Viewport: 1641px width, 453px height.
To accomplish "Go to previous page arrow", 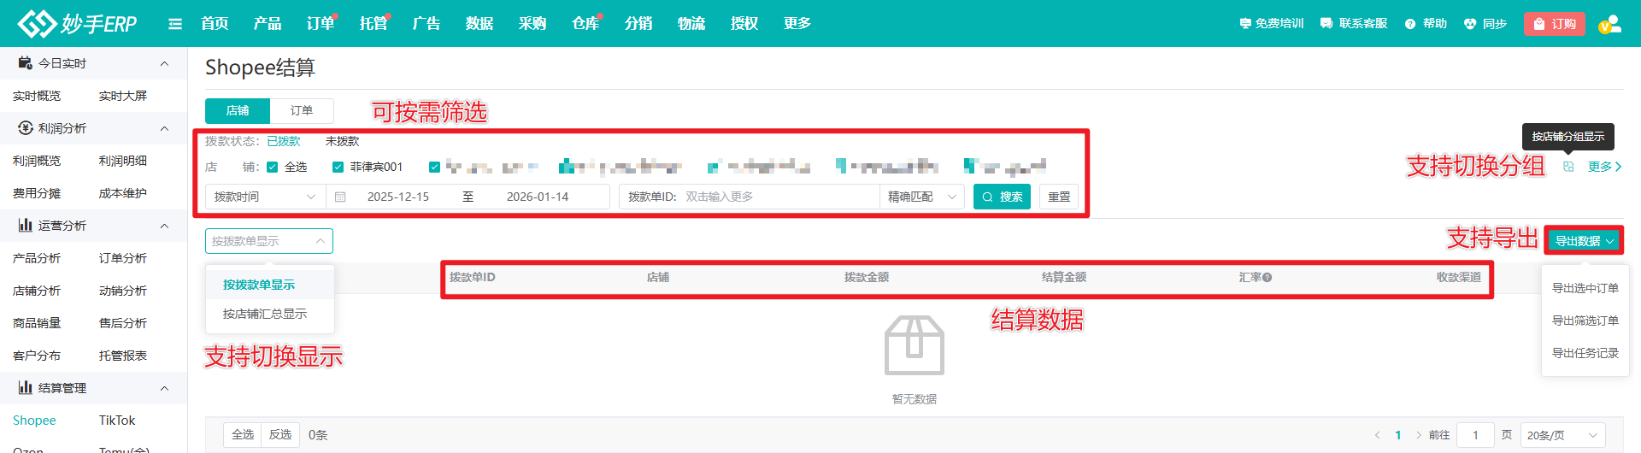I will click(x=1377, y=435).
